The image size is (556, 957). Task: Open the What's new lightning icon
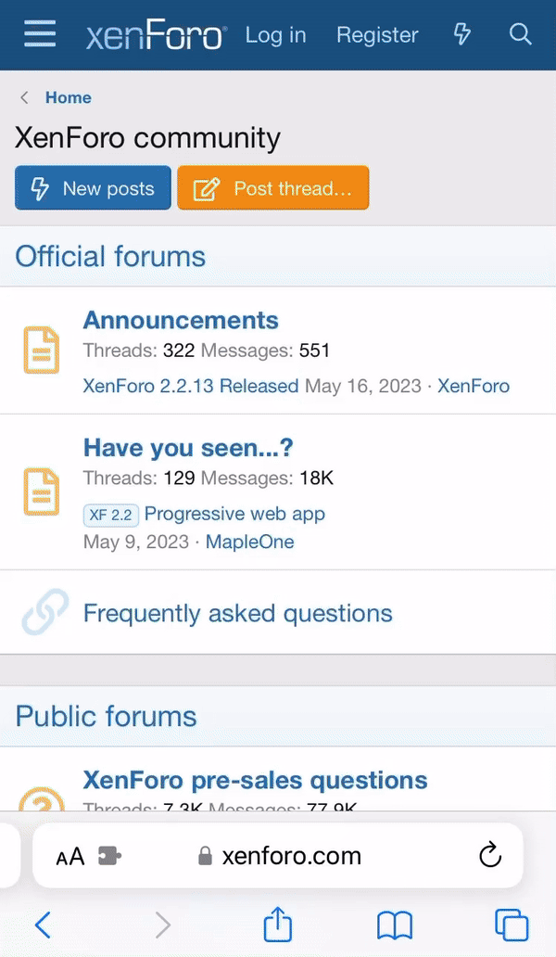click(x=462, y=34)
